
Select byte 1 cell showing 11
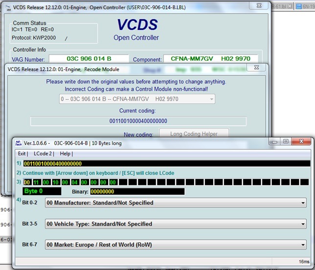click(x=36, y=182)
